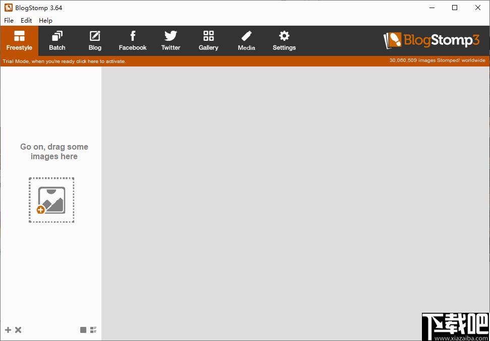Add images with the plus icon

point(8,330)
